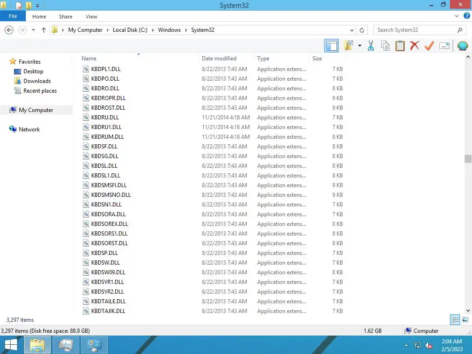Viewport: 472px width, 354px height.
Task: Switch to Details view button
Action: coord(455,319)
